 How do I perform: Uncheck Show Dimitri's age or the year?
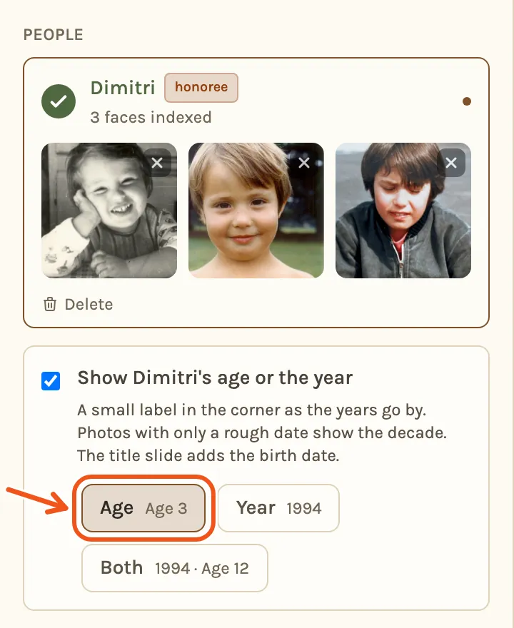(51, 381)
